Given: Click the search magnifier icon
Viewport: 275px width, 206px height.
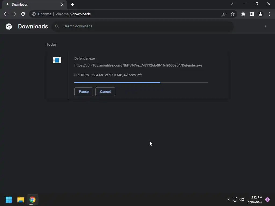Looking at the screenshot, I should coord(57,27).
